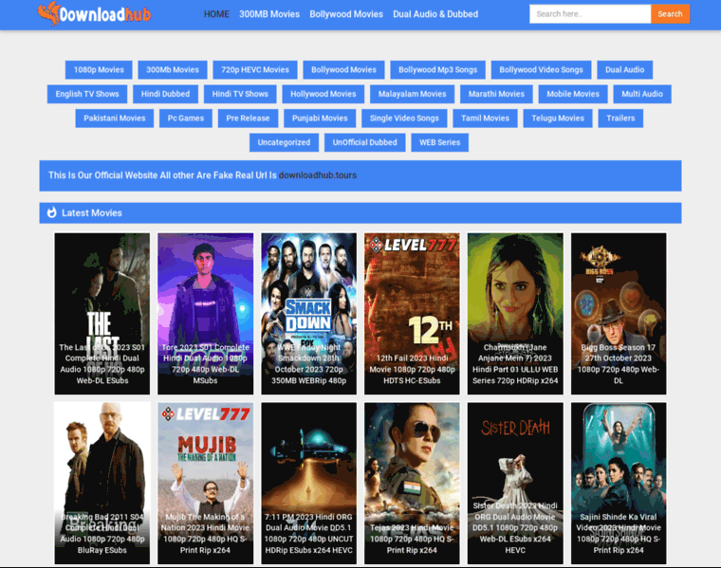Open the 300MB Movies menu item
This screenshot has width=721, height=568.
pos(269,14)
